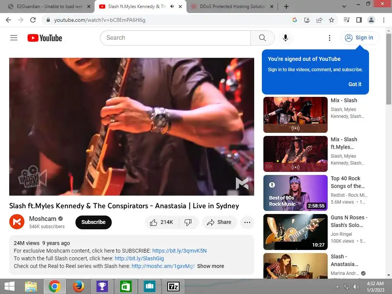Screen dimensions: 392x294
Task: Click the 'Guns N Roses - Slash's Solo...' title
Action: coord(349,221)
